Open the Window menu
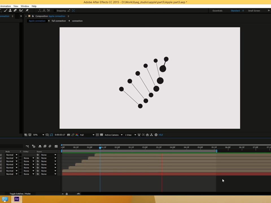271x203 pixels. (25, 6)
